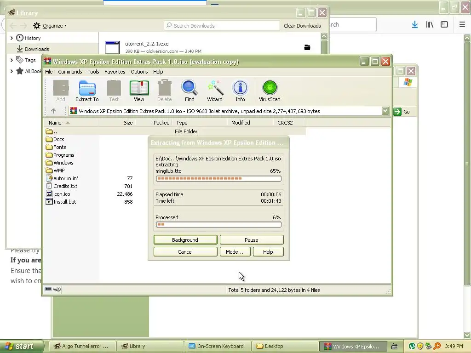The width and height of the screenshot is (471, 353).
Task: Click the Start button
Action: pos(21,346)
